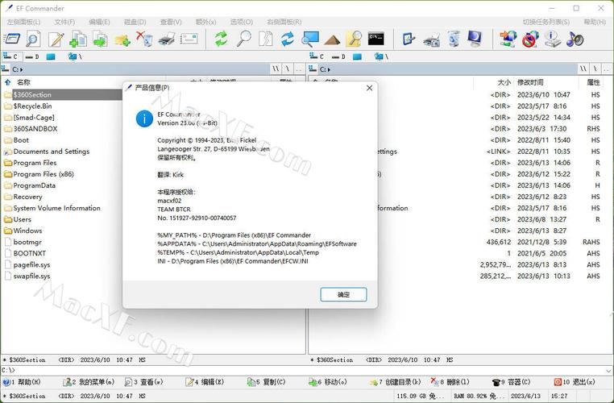The height and width of the screenshot is (403, 614).
Task: Open the 左侧面板(L) menu
Action: tap(23, 22)
